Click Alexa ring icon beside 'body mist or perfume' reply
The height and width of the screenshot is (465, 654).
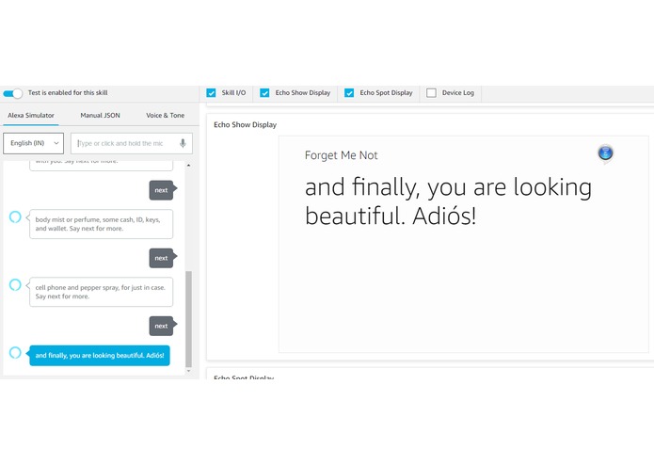pos(15,216)
